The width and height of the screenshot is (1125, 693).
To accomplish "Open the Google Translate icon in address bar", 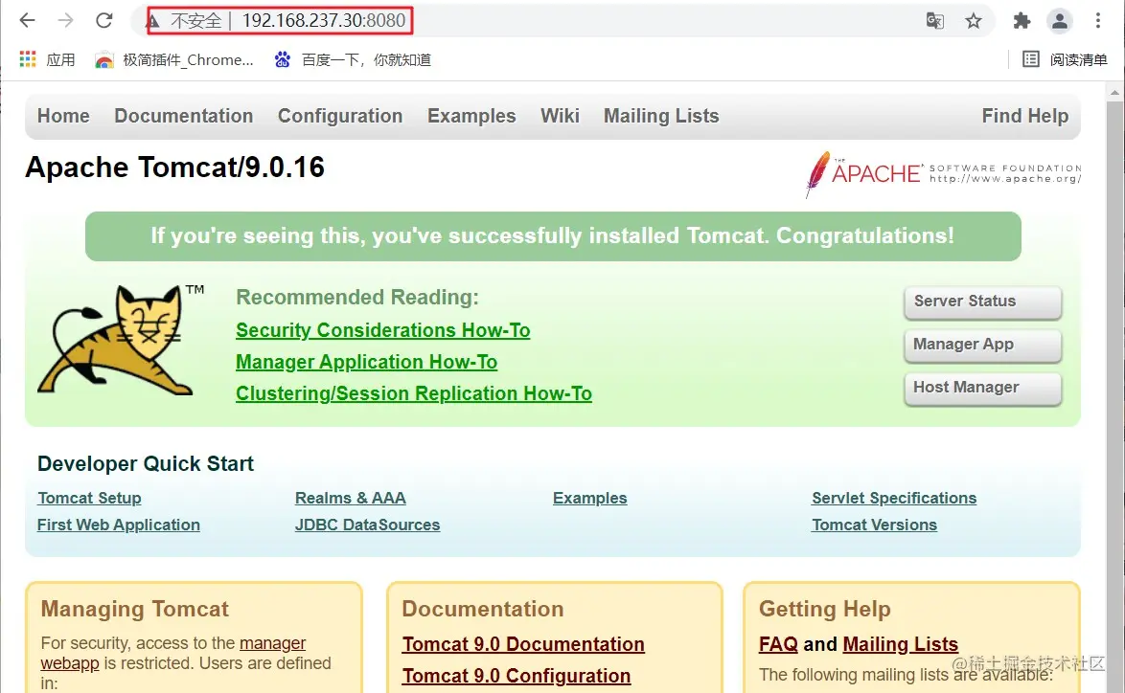I will point(934,21).
